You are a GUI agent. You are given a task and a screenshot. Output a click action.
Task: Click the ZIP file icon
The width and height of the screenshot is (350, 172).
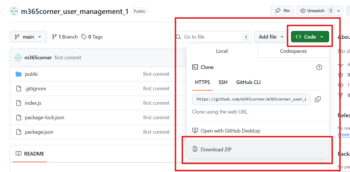pos(195,149)
